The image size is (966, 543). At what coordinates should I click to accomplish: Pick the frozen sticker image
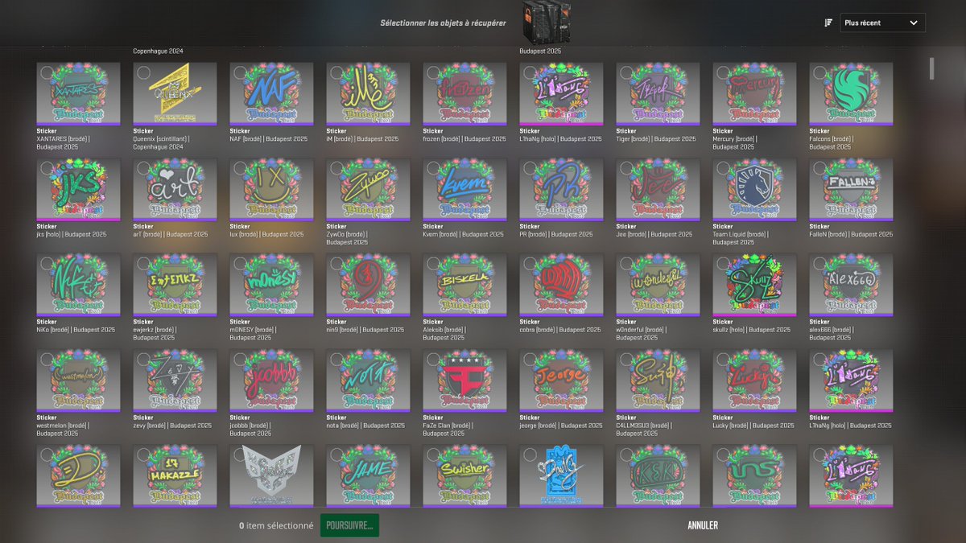464,93
